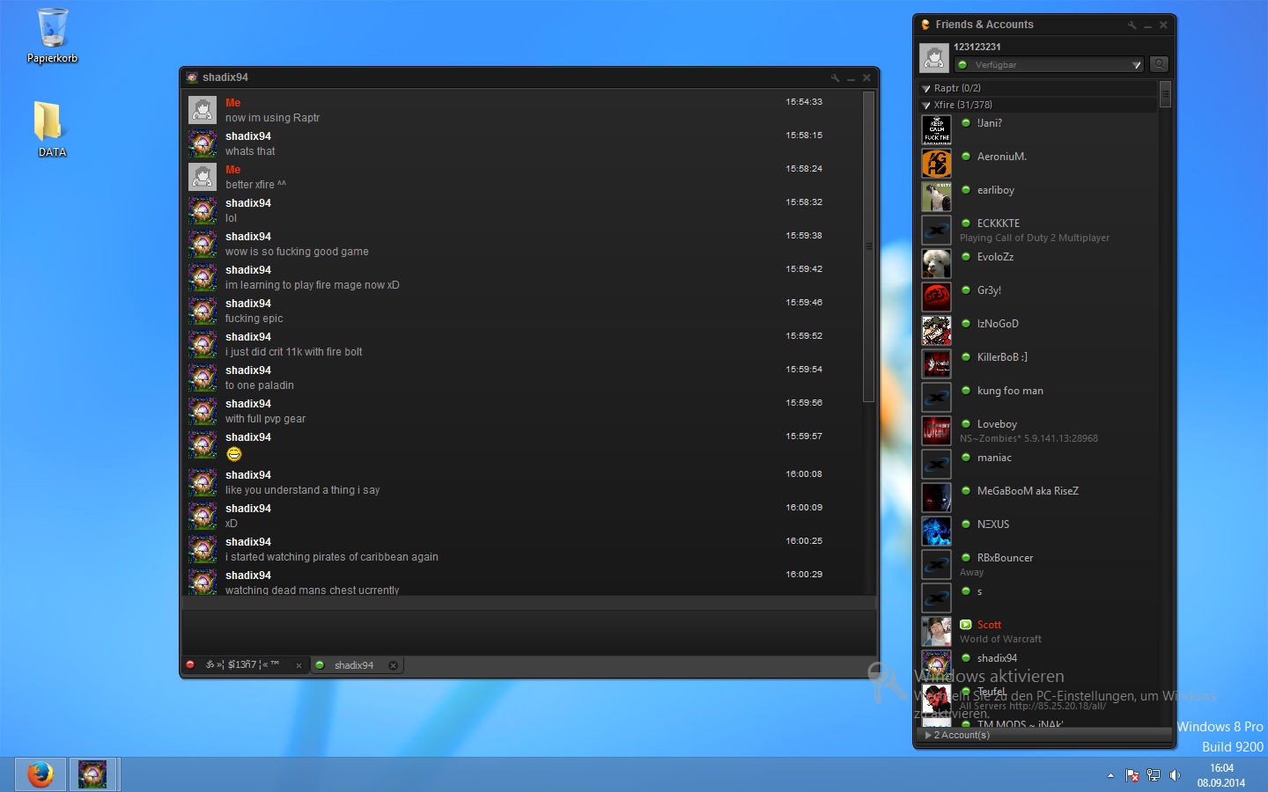This screenshot has height=792, width=1268.
Task: Click avatar of friend named s
Action: coord(936,598)
